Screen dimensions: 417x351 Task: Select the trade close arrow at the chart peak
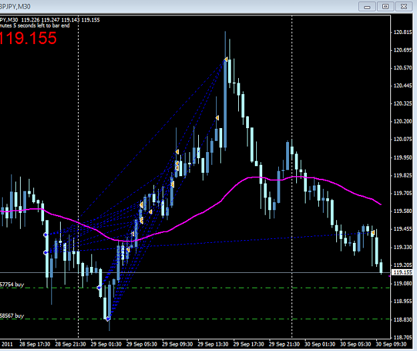click(x=226, y=59)
